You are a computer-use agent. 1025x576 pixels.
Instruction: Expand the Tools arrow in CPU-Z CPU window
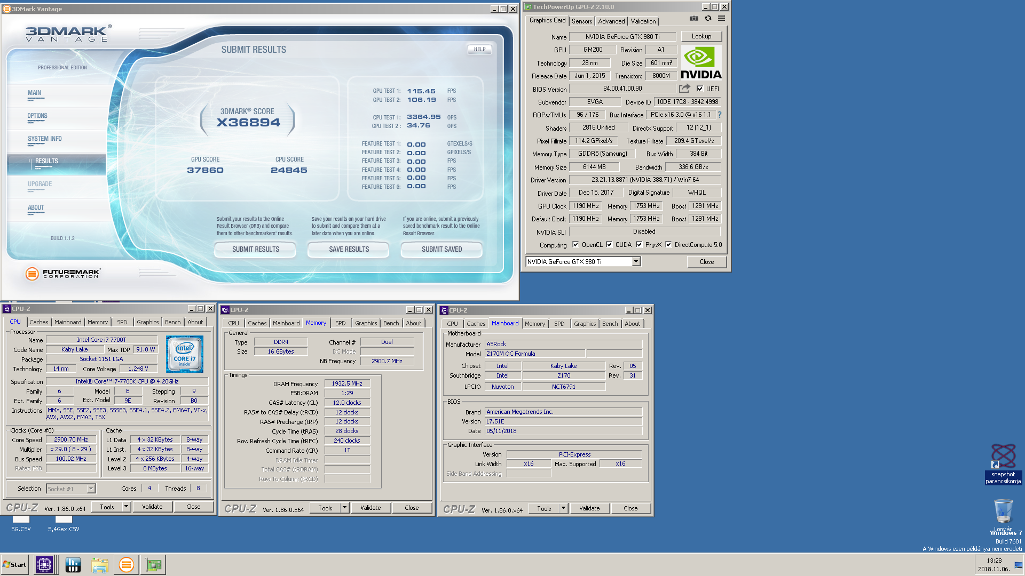point(127,507)
